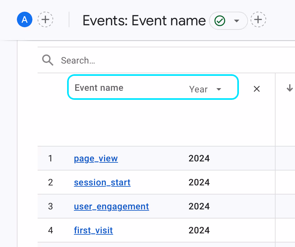This screenshot has width=295, height=247.
Task: Click the green checkmark status icon
Action: click(x=220, y=21)
